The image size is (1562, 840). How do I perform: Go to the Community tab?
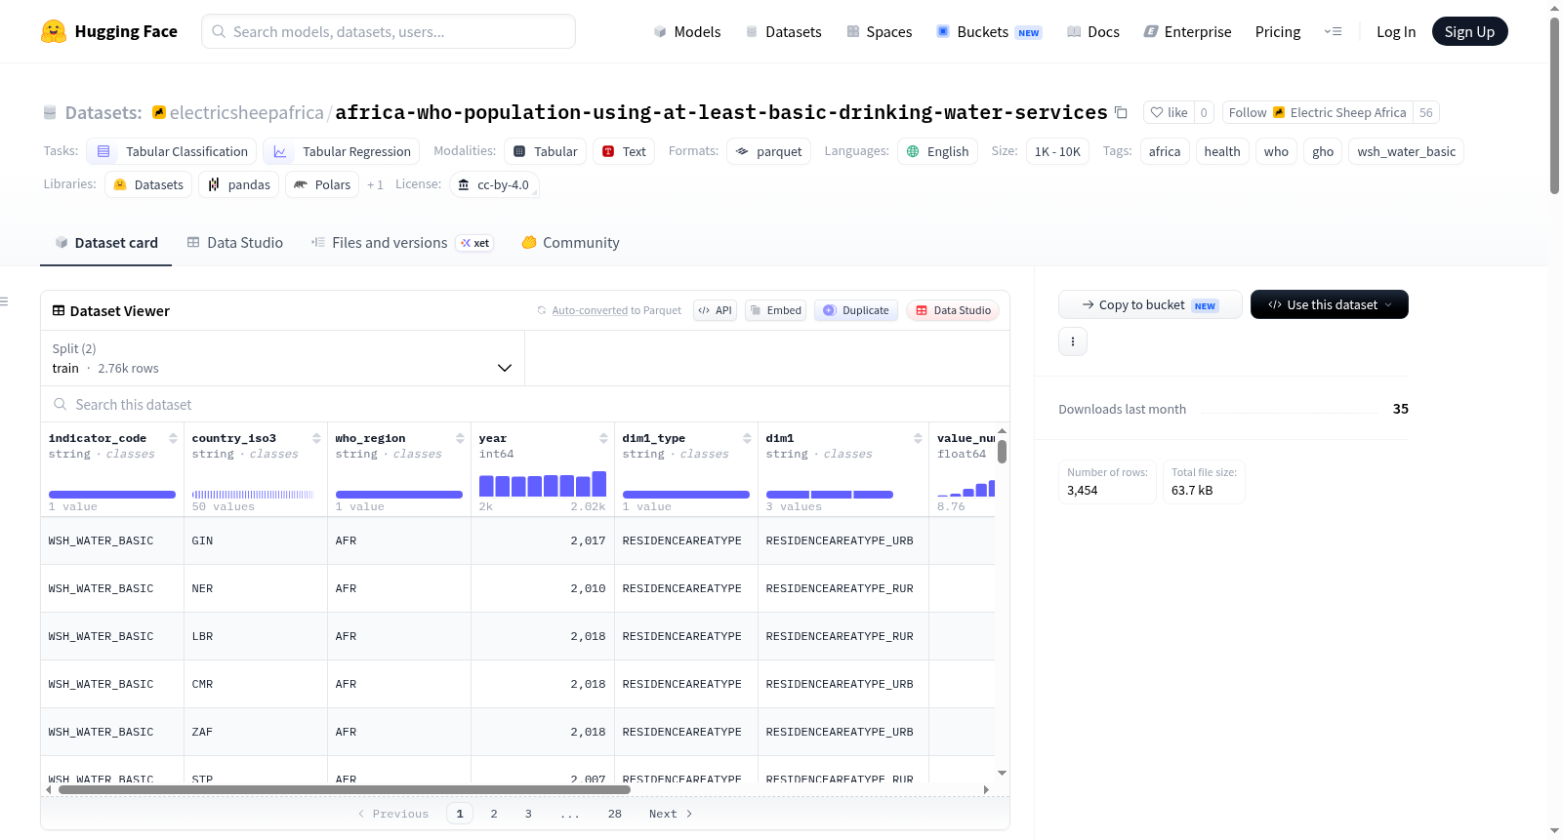click(x=571, y=243)
